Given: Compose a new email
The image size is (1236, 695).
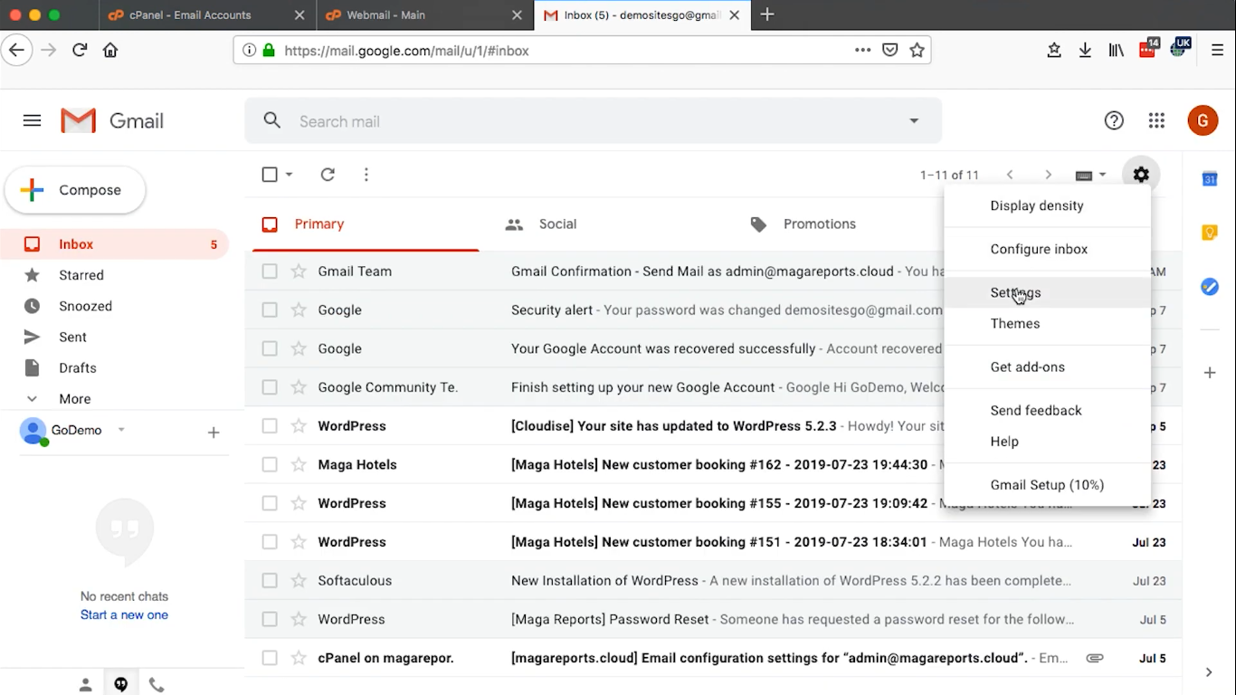Looking at the screenshot, I should pyautogui.click(x=75, y=190).
